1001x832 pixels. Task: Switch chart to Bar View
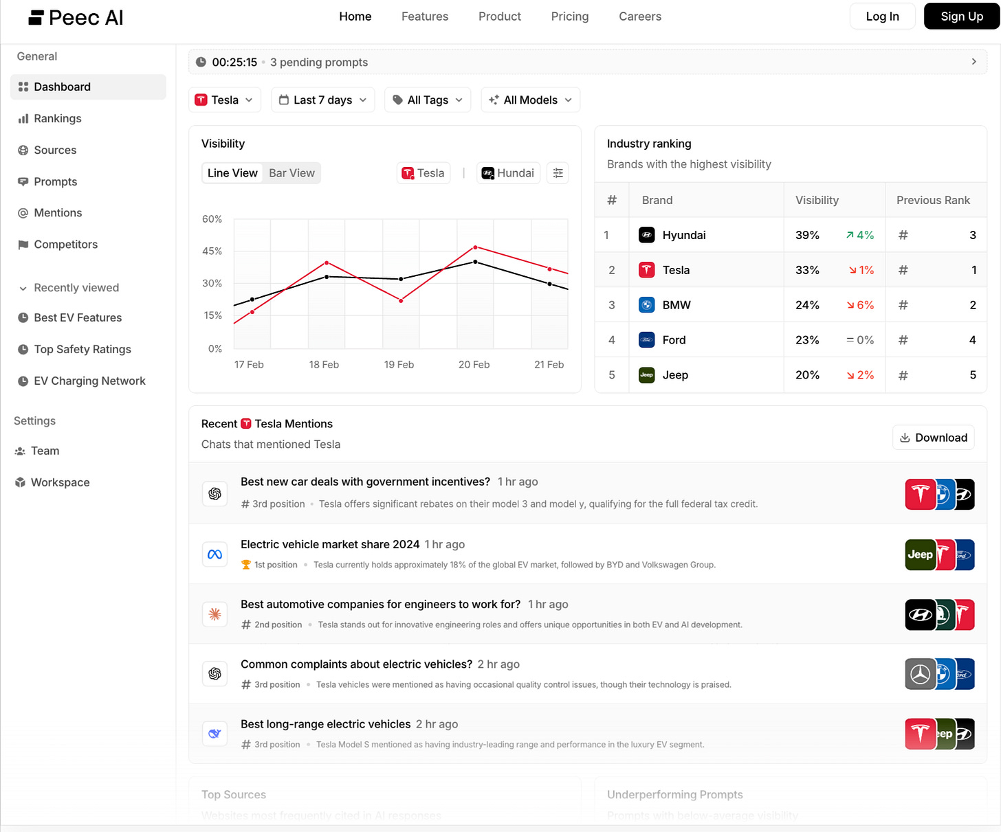coord(291,173)
